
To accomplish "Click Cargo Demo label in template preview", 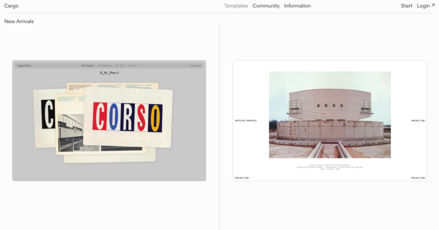I will point(24,65).
